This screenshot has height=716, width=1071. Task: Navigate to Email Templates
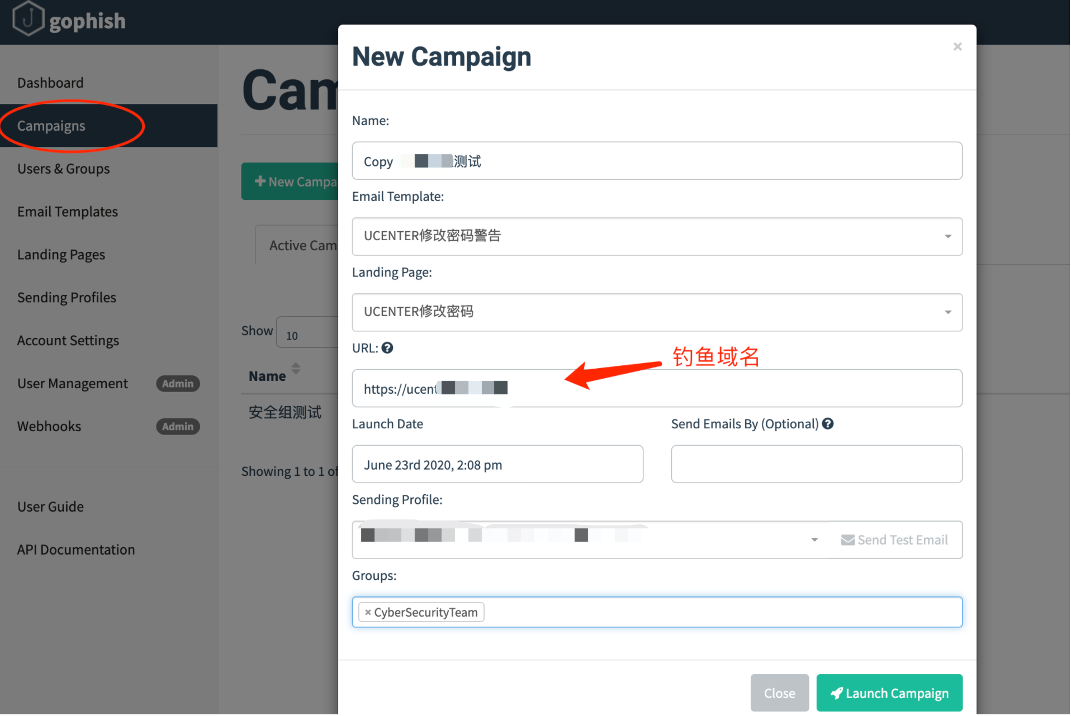click(68, 212)
